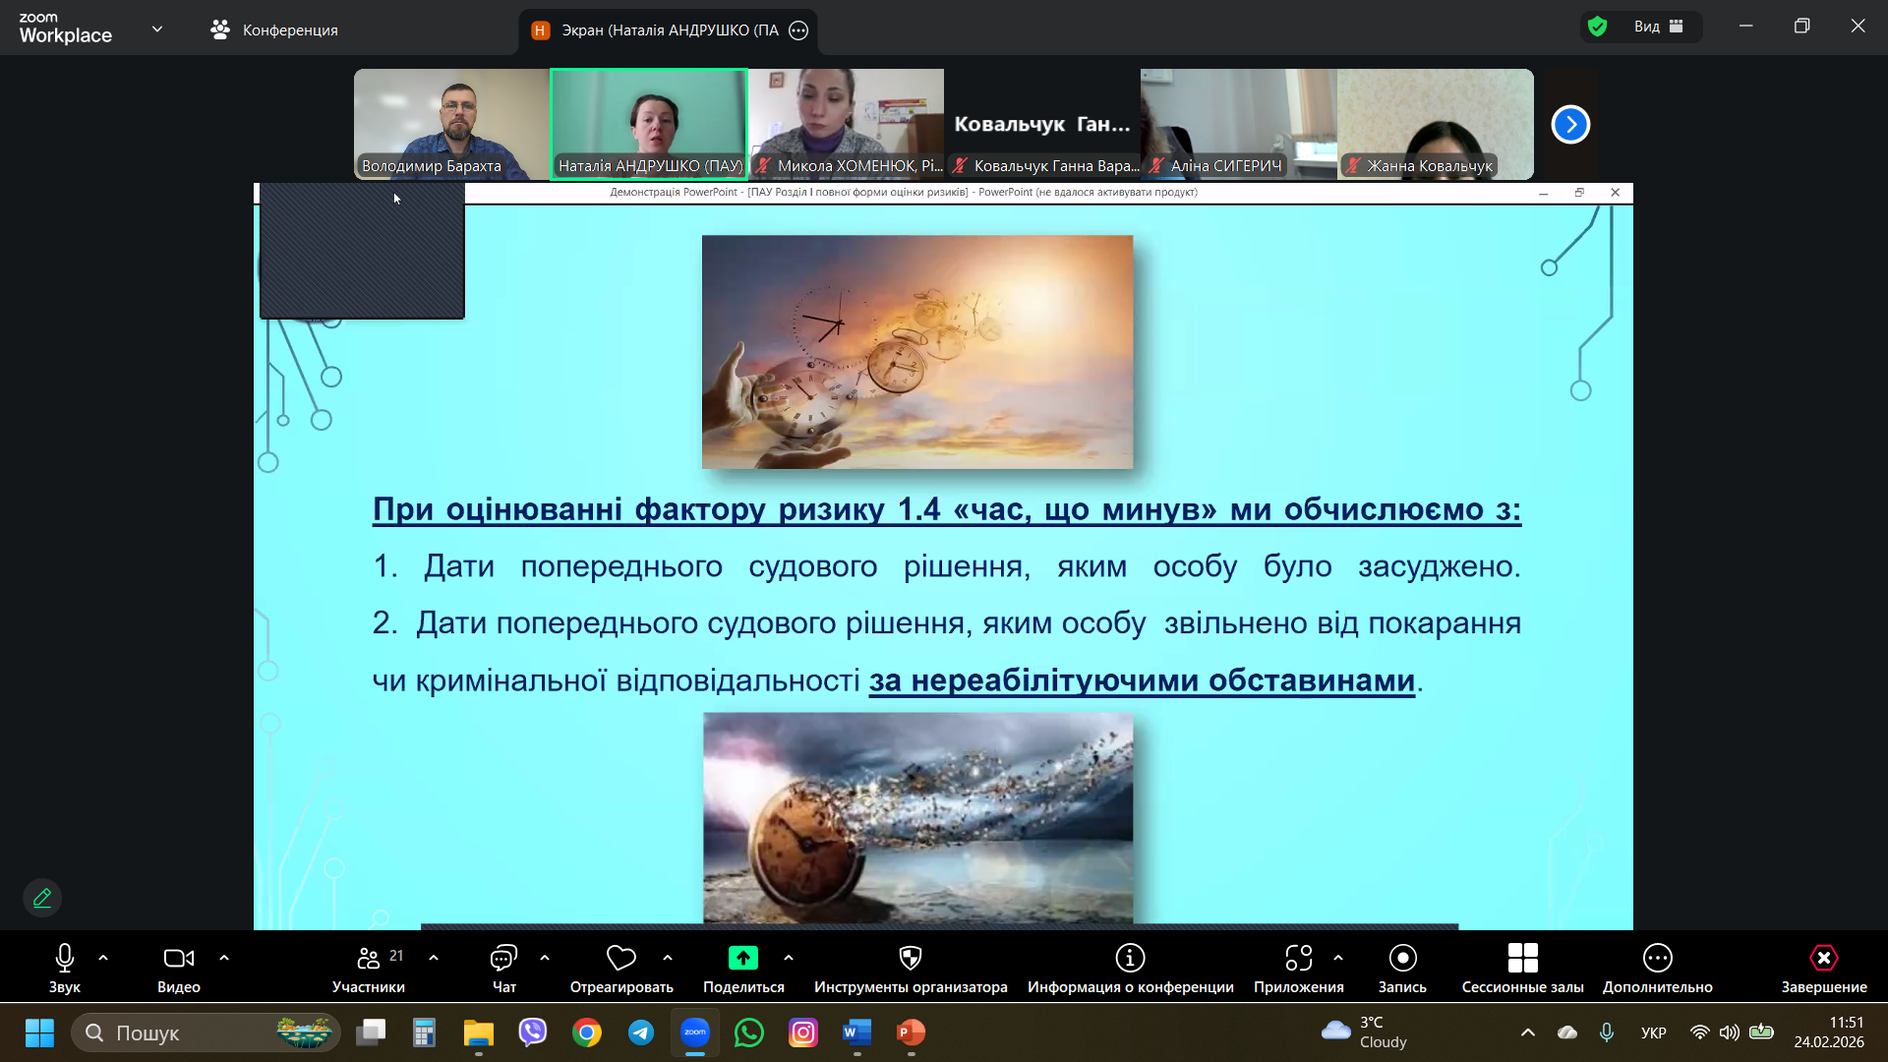Viewport: 1888px width, 1062px height.
Task: Click the annotation pencil icon
Action: [x=42, y=898]
